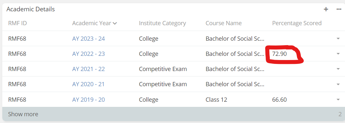Click the Show more bar

(173, 114)
